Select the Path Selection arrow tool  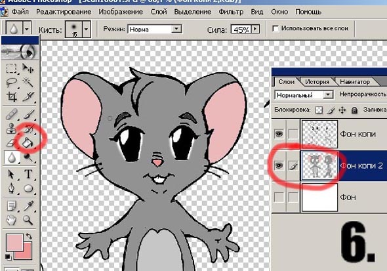tap(11, 175)
